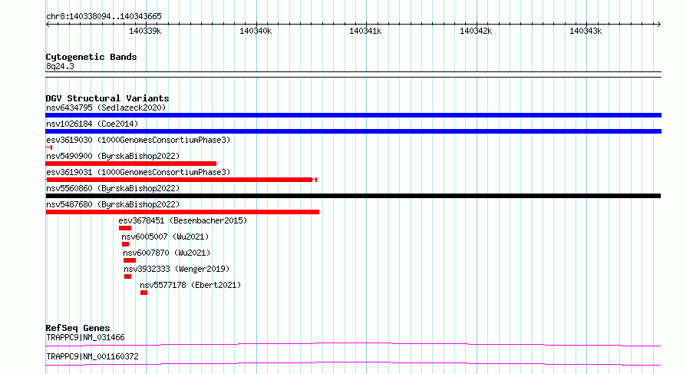The image size is (683, 374).
Task: Click the Cytogenetic Bands track title
Action: point(91,57)
